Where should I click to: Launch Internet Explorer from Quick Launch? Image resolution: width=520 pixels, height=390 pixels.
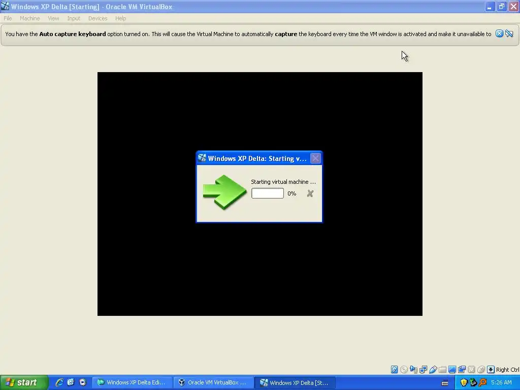(59, 382)
